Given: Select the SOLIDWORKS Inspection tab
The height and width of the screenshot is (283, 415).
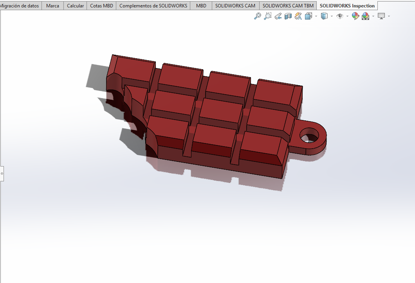Looking at the screenshot, I should click(347, 5).
